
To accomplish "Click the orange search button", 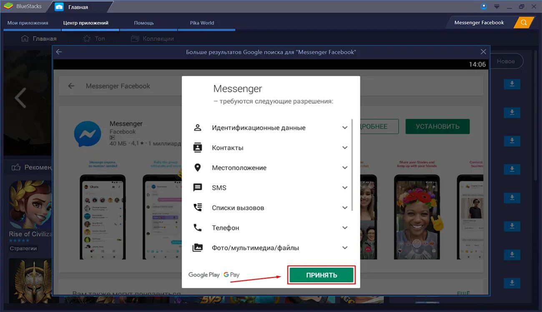I will 524,22.
